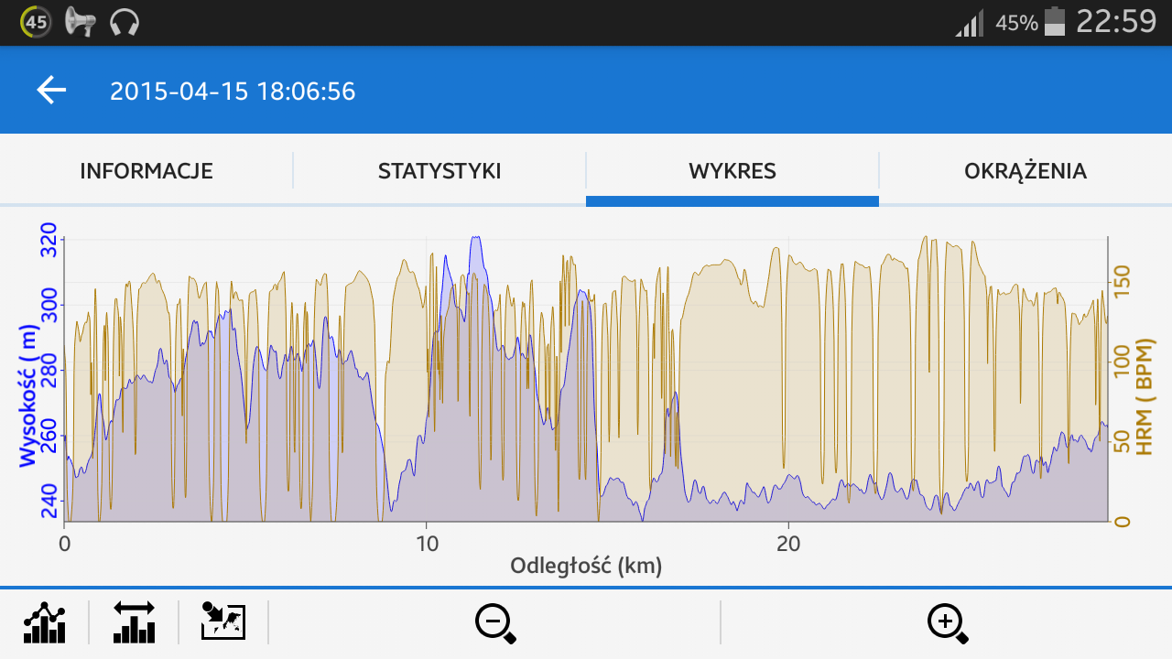Tap the headphones icon in status bar
Image resolution: width=1172 pixels, height=659 pixels.
[124, 22]
